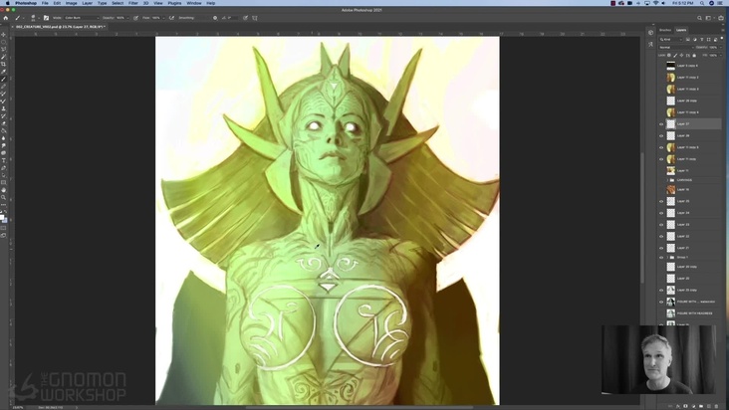The height and width of the screenshot is (410, 729).
Task: Click the Home icon in options bar
Action: [5, 17]
